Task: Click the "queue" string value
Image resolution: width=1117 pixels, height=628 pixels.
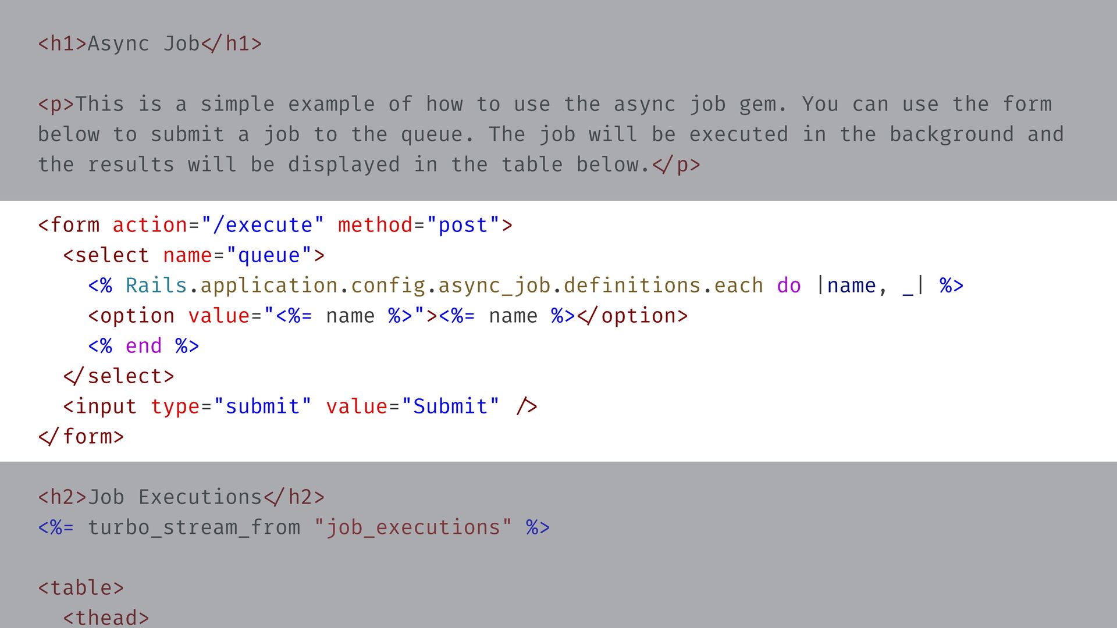Action: point(269,255)
